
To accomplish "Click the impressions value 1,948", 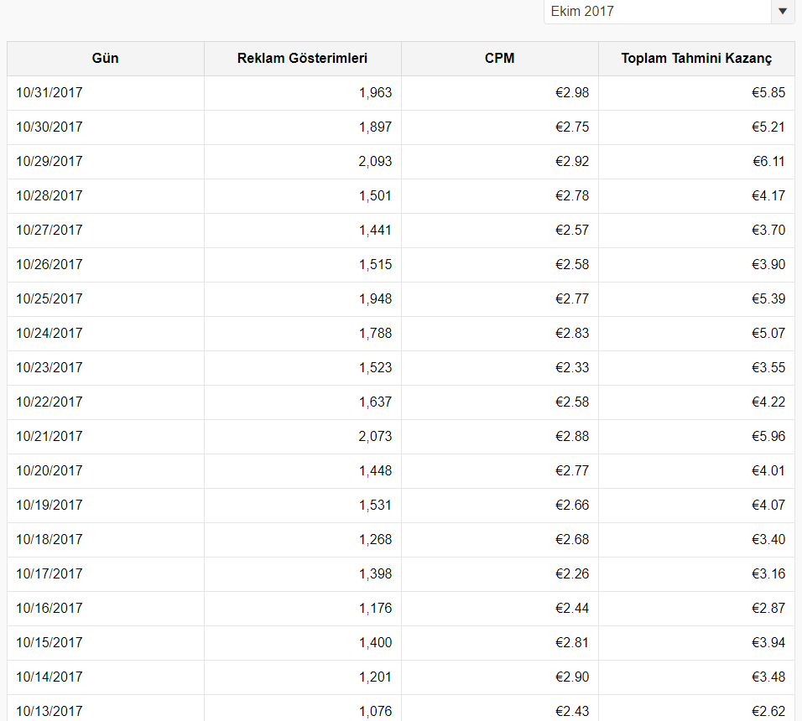I will 376,298.
